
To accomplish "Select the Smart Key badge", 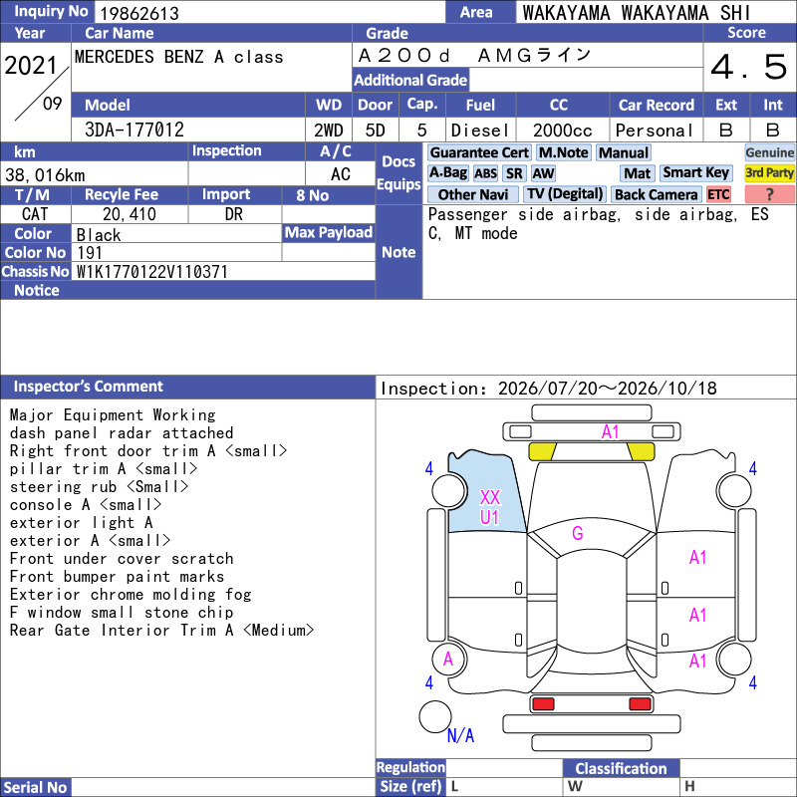I will point(695,173).
